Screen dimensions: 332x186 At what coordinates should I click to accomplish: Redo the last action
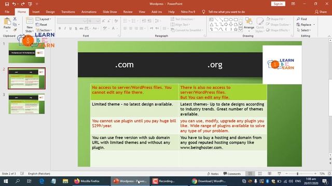pyautogui.click(x=23, y=4)
